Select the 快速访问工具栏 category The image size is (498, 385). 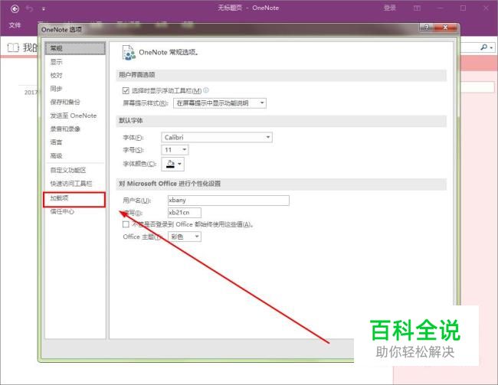tap(75, 184)
